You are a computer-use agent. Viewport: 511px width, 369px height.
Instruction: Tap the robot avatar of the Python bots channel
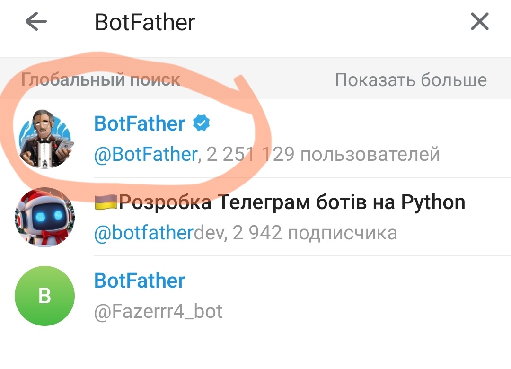pos(44,218)
